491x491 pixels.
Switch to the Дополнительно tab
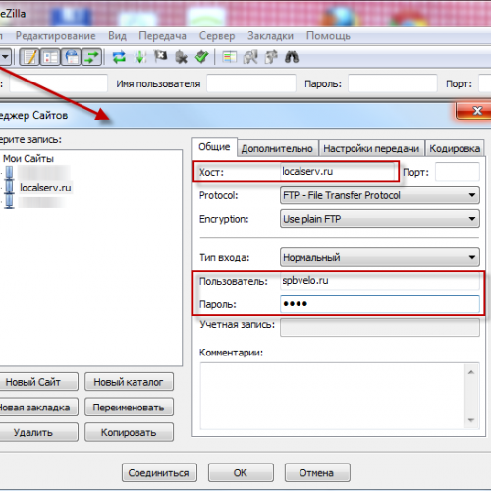pyautogui.click(x=277, y=148)
